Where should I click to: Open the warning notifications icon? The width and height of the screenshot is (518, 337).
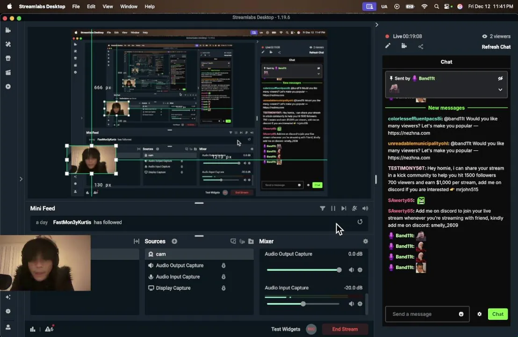[x=49, y=329]
